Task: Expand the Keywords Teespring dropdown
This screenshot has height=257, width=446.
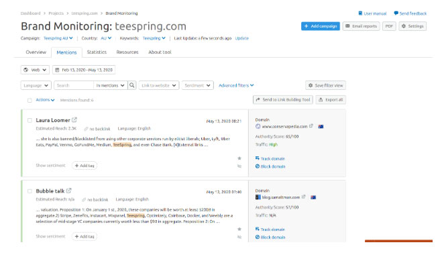Action: (154, 38)
